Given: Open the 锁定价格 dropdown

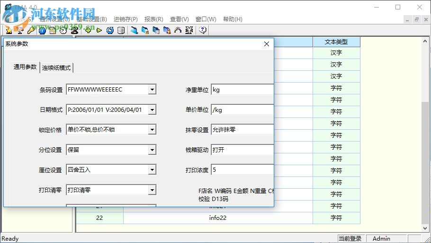Looking at the screenshot, I should (152, 130).
